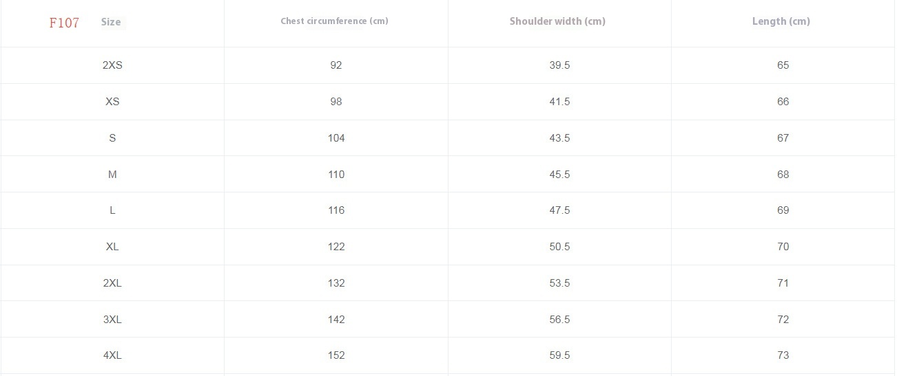Click shoulder width value 45.5
Screen dimensions: 897x376
coord(559,175)
